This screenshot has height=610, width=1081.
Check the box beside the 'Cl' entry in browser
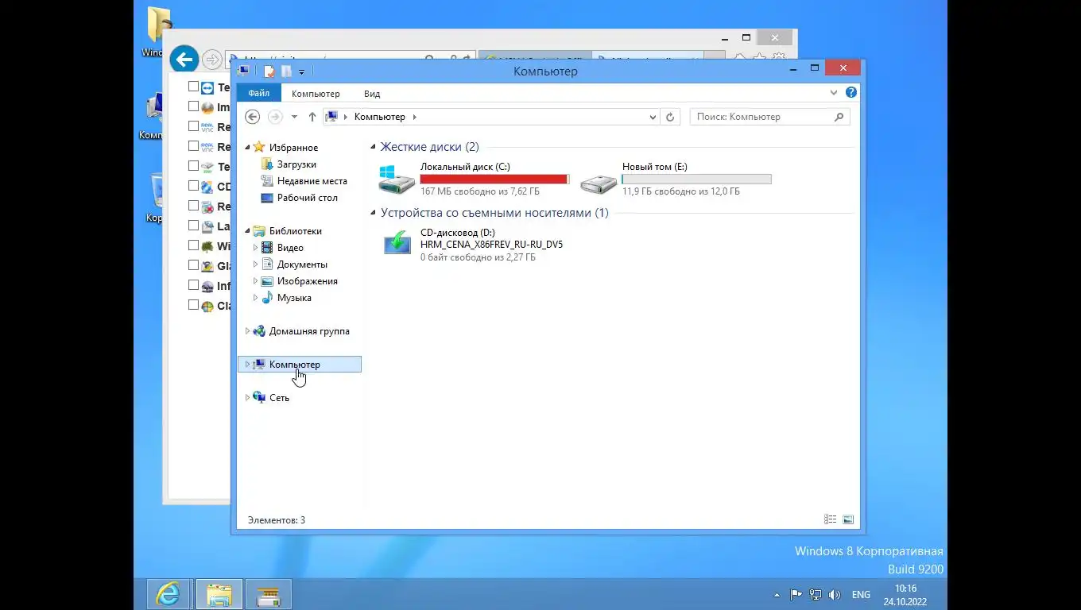click(193, 305)
